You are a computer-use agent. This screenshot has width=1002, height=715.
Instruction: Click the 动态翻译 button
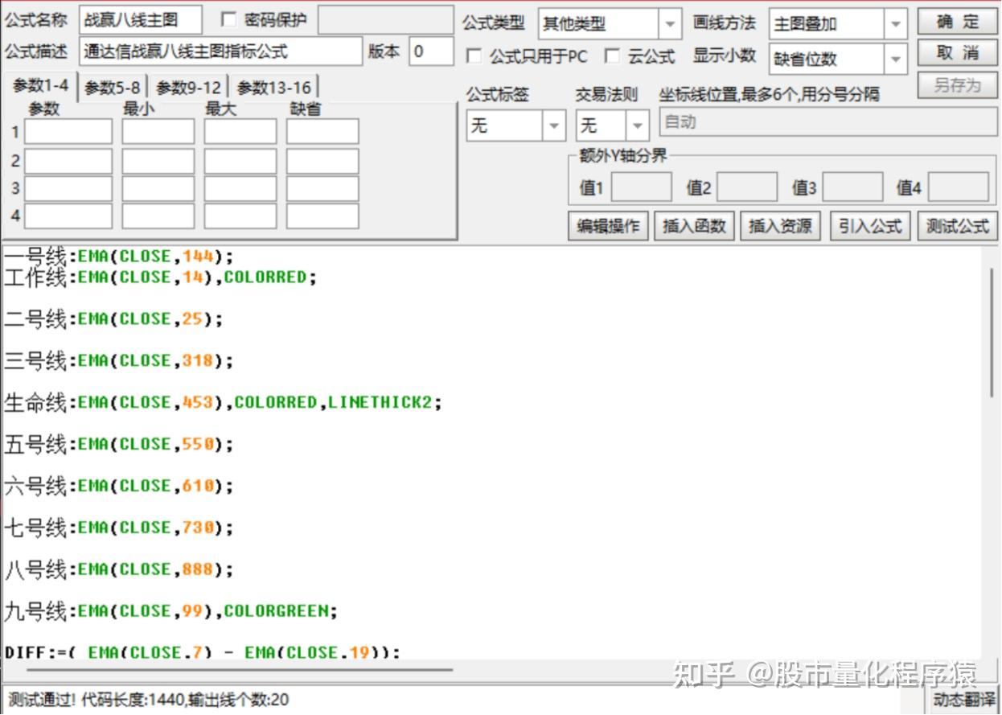point(964,700)
